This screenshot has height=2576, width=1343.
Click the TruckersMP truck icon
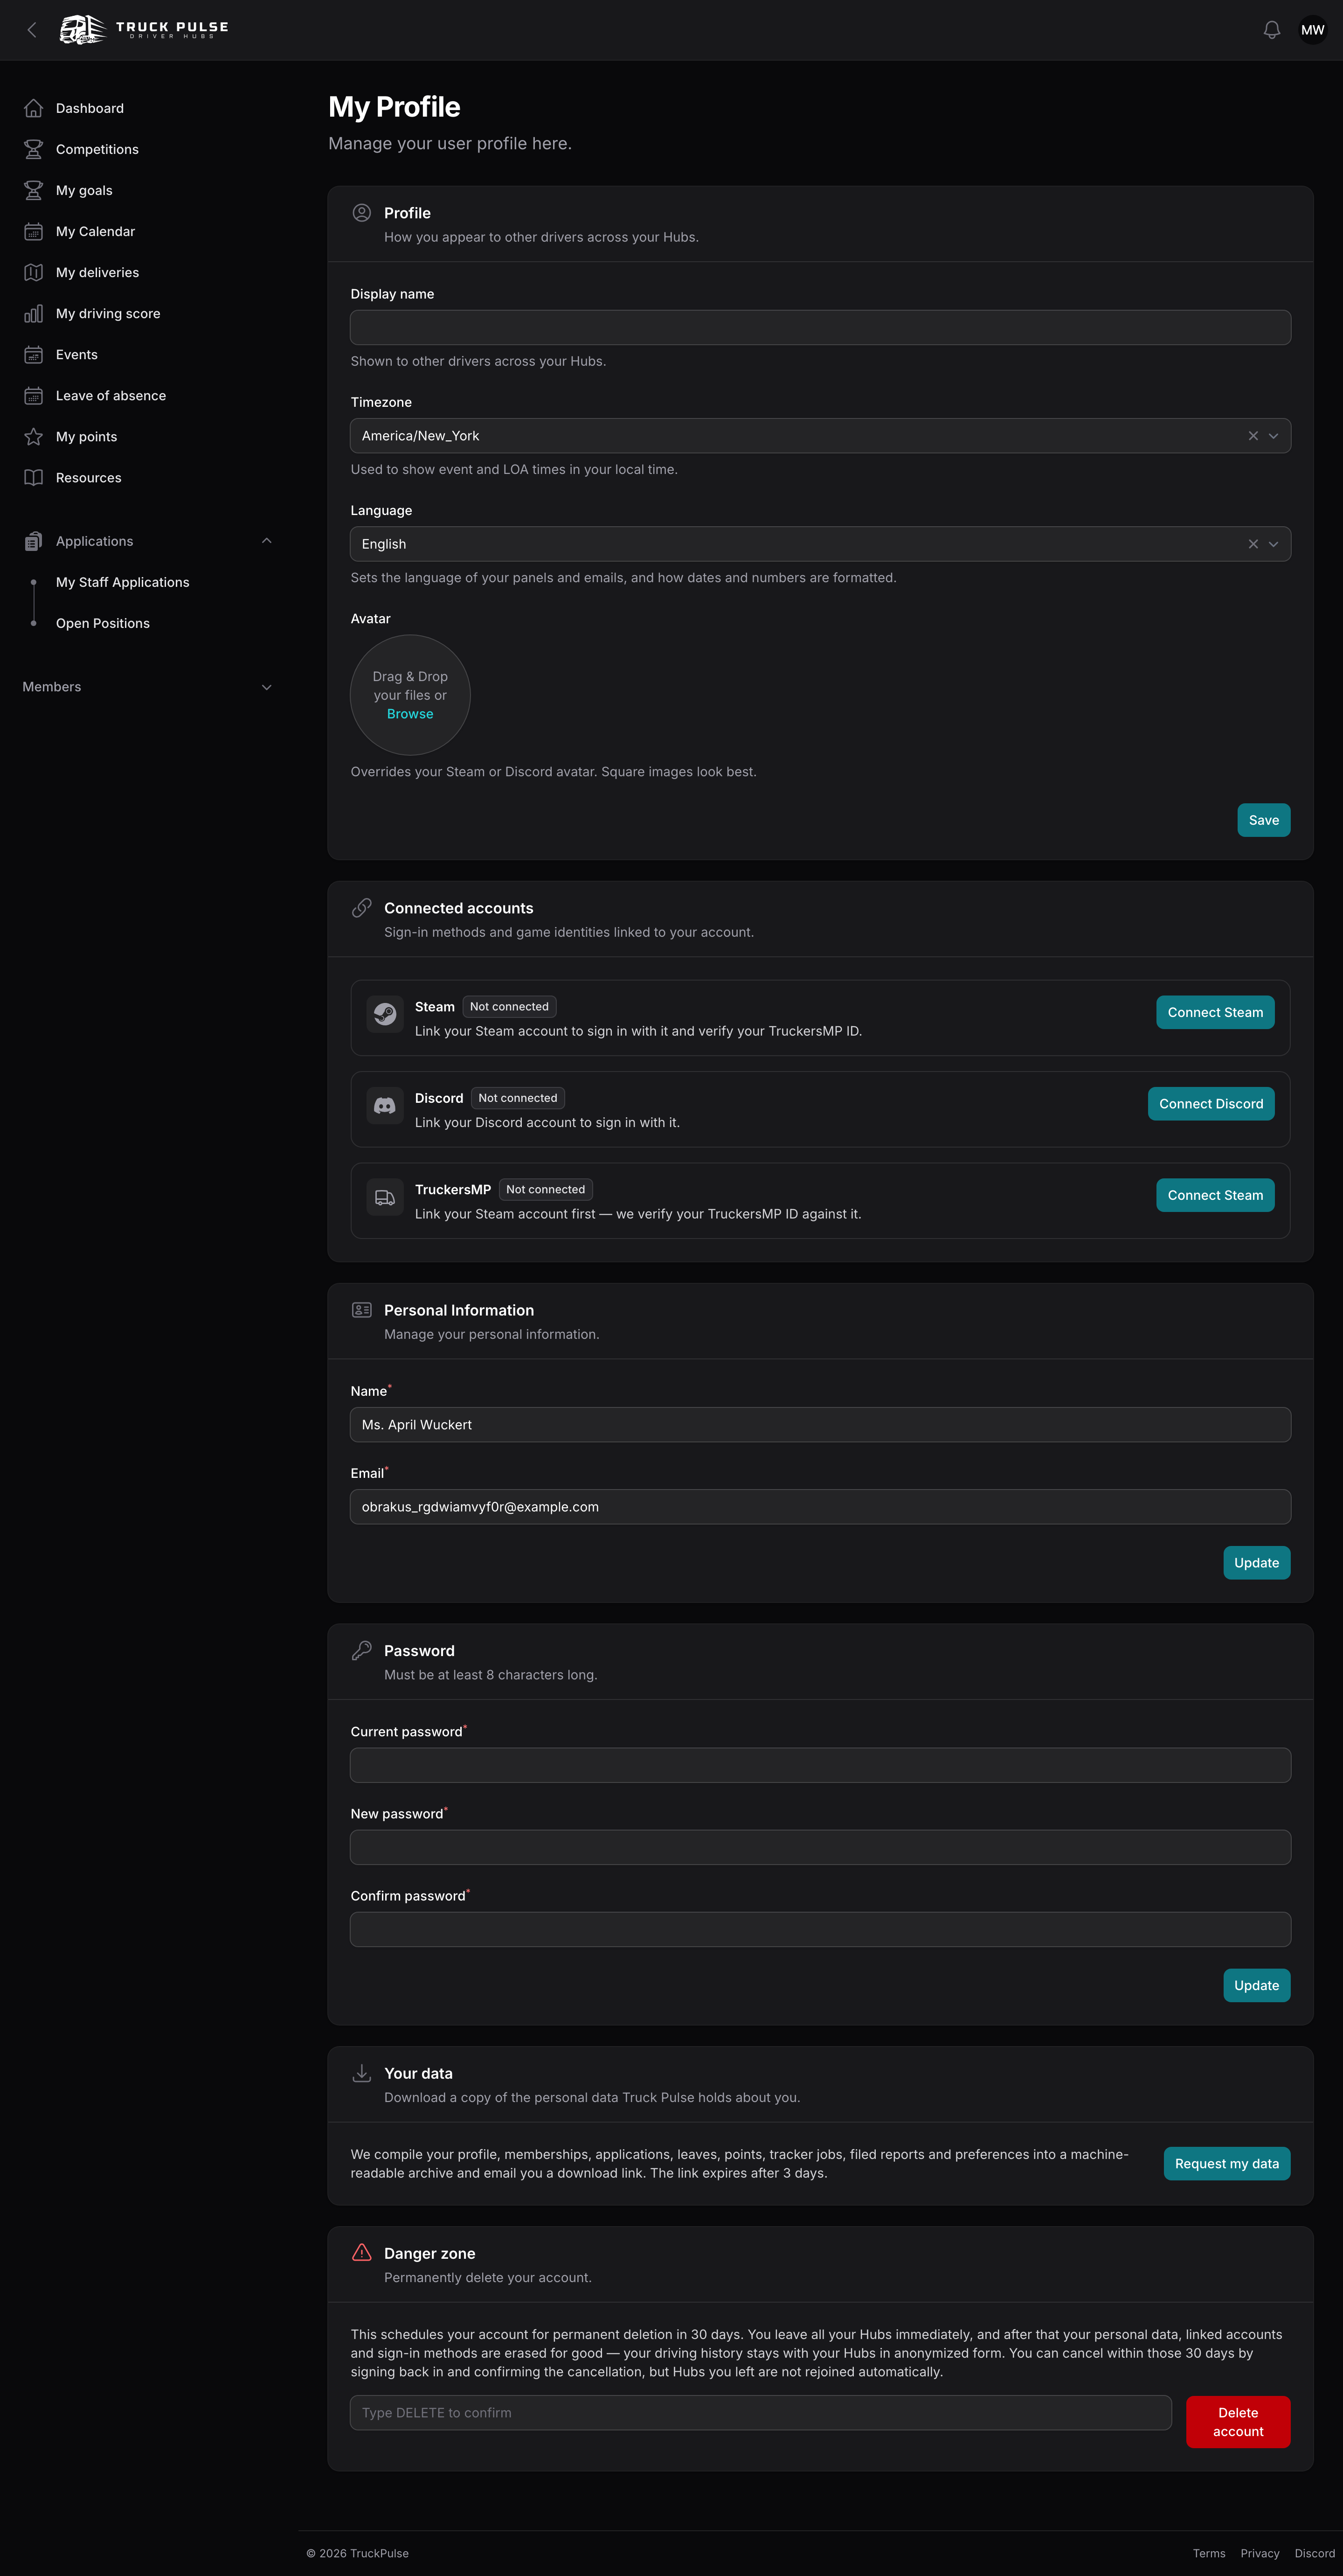(385, 1197)
